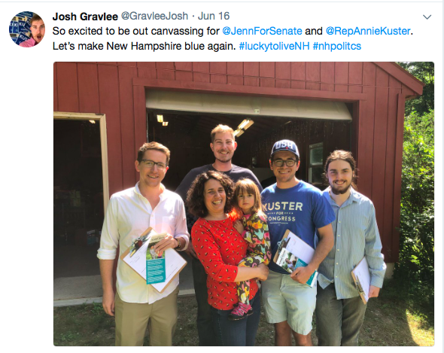Open the #luckytoliveNH hashtag

275,46
